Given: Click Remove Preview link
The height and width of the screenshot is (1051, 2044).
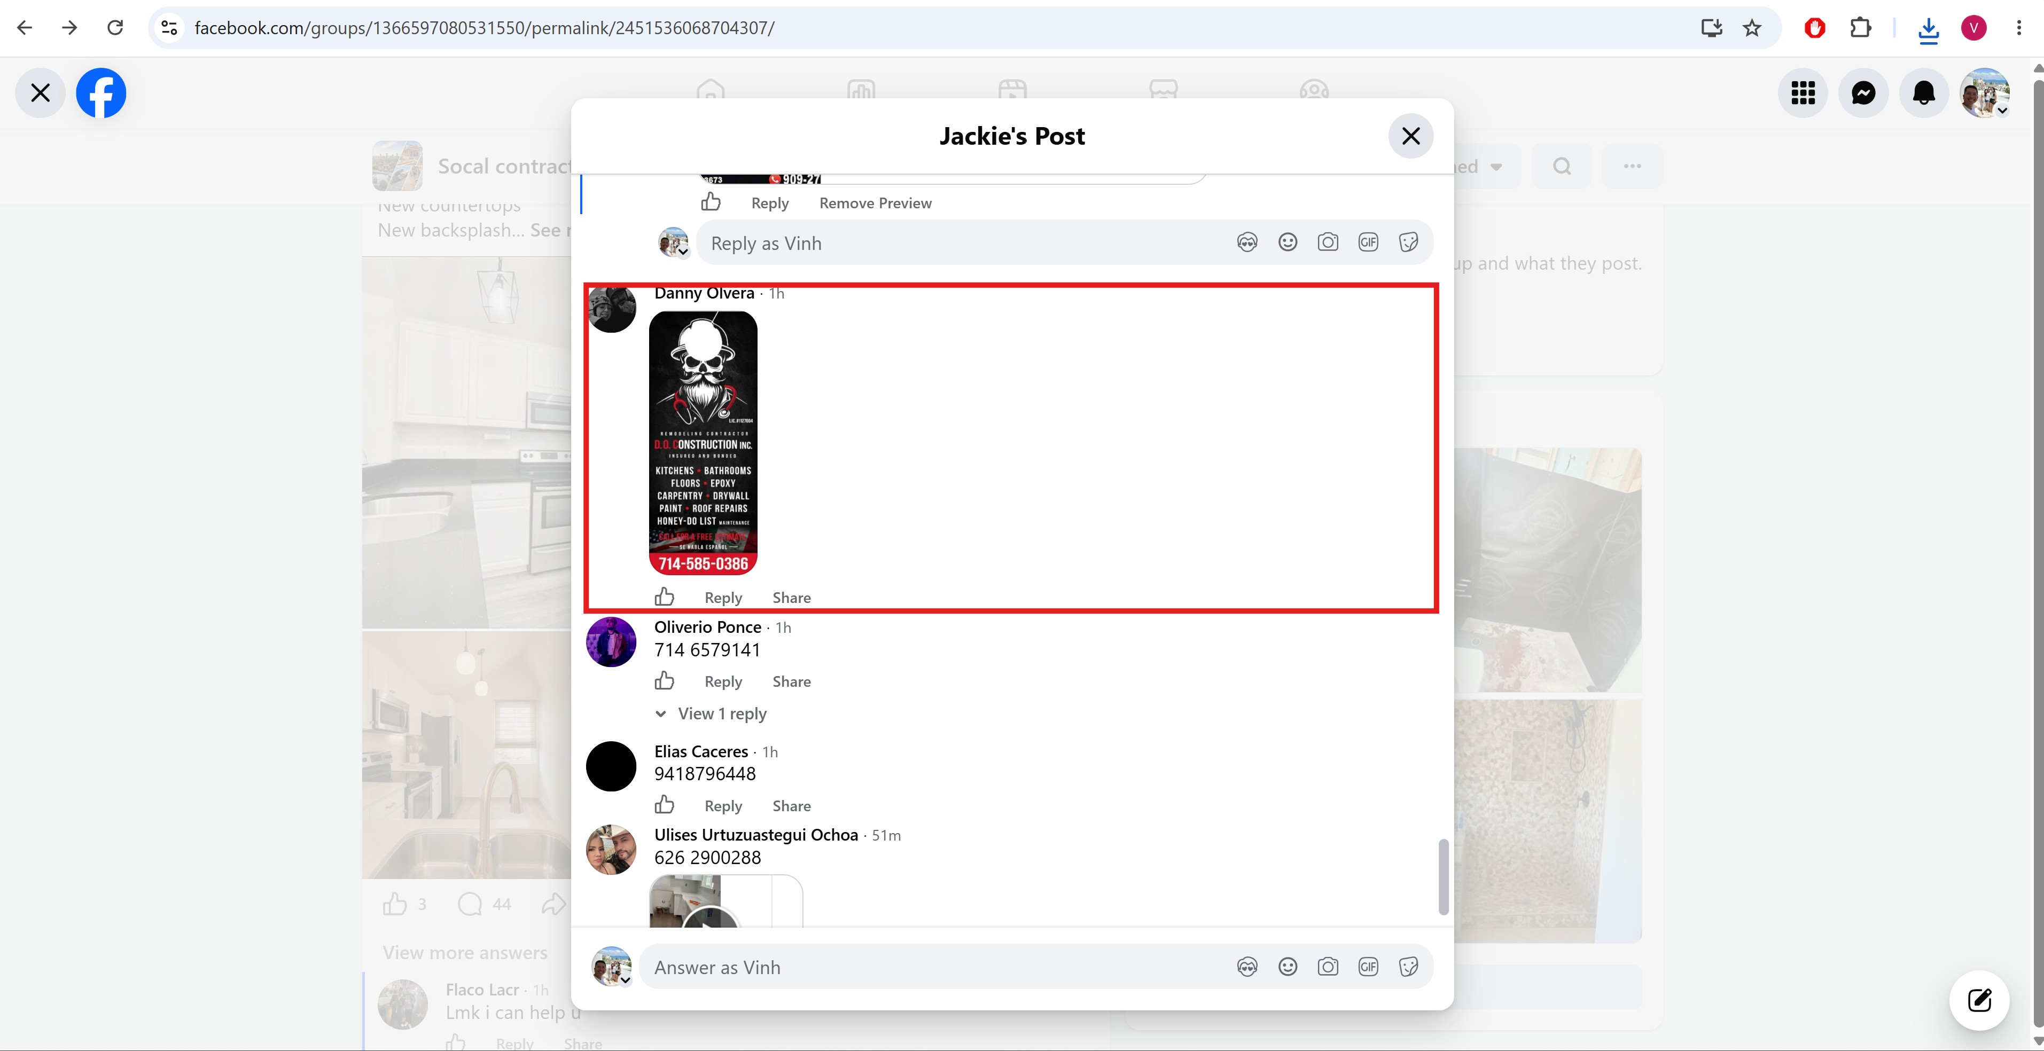Looking at the screenshot, I should 875,203.
